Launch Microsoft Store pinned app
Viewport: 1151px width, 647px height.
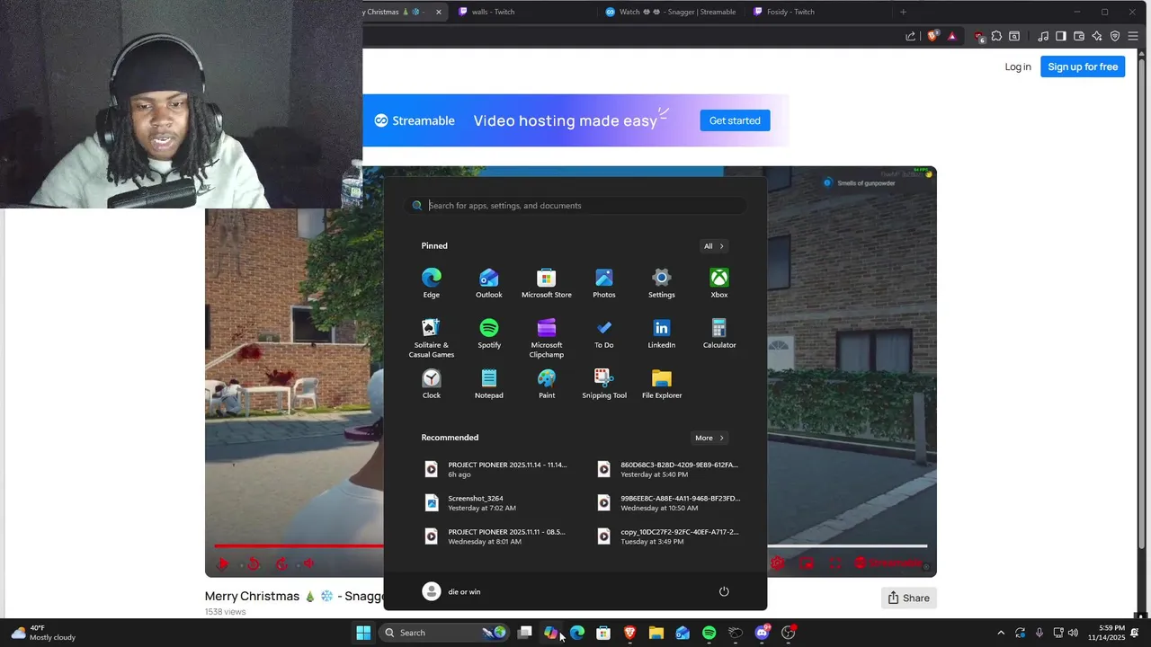pyautogui.click(x=547, y=283)
